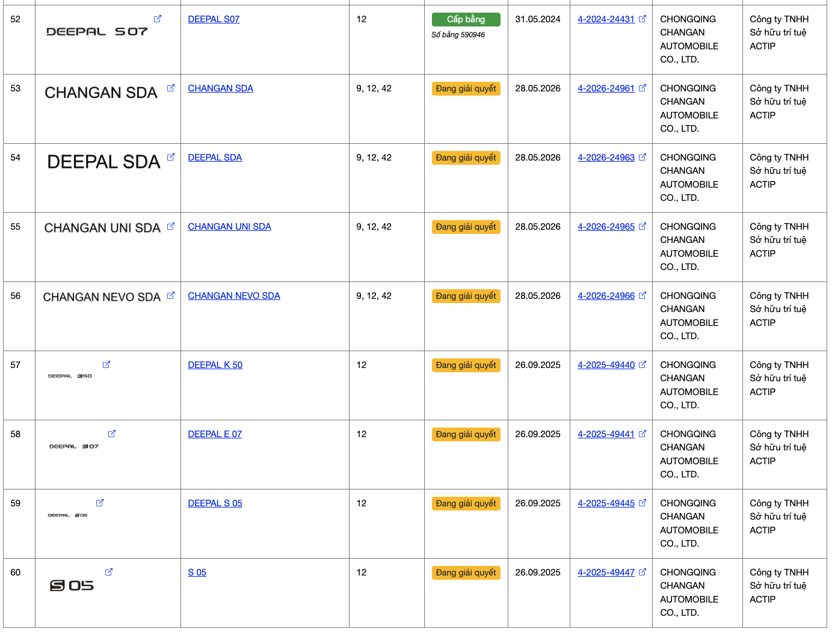Open the DEEPAL S07 trademark name link

[x=214, y=19]
